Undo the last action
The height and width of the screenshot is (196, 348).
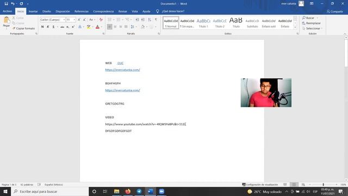tap(13, 4)
